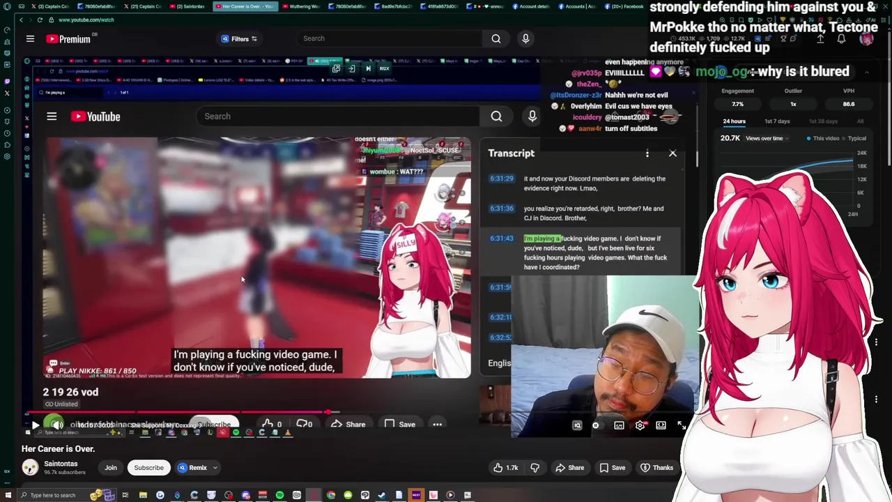
Task: Jump to transcript timestamp 6:31:43
Action: (x=501, y=238)
